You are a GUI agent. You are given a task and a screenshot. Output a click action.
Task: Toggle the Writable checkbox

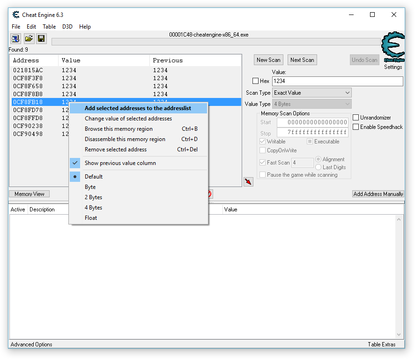(x=263, y=142)
